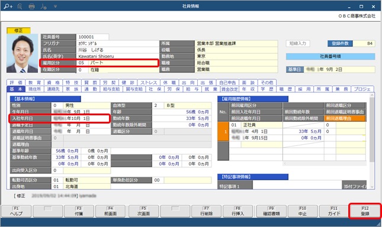Image resolution: width=382 pixels, height=227 pixels.
Task: Select the 健診 tab
Action: click(x=128, y=83)
